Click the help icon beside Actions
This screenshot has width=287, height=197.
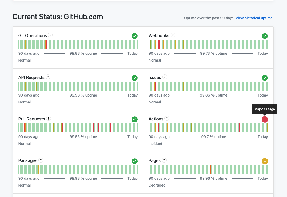point(167,118)
